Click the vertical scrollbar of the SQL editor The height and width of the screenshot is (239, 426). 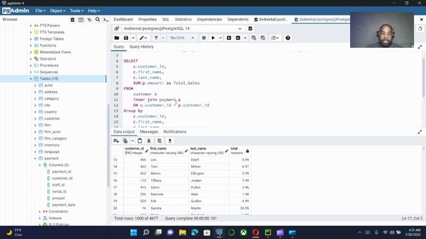[x=423, y=77]
